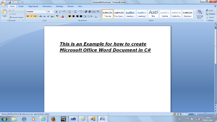Open Change Case dropdown

[52, 16]
